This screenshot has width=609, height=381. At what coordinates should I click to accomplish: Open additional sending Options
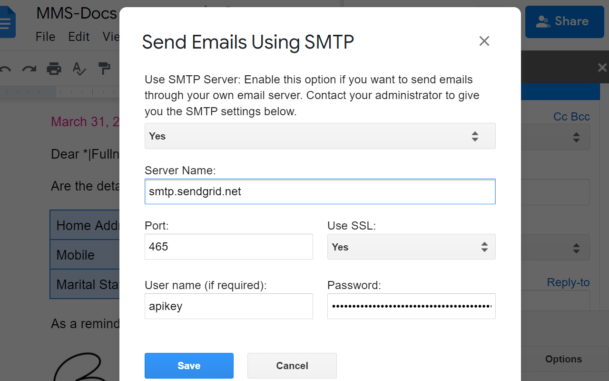[x=563, y=359]
